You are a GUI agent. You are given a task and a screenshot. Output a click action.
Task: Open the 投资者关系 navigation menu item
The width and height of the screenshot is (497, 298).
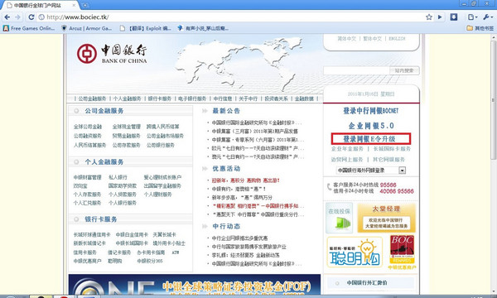(x=276, y=99)
